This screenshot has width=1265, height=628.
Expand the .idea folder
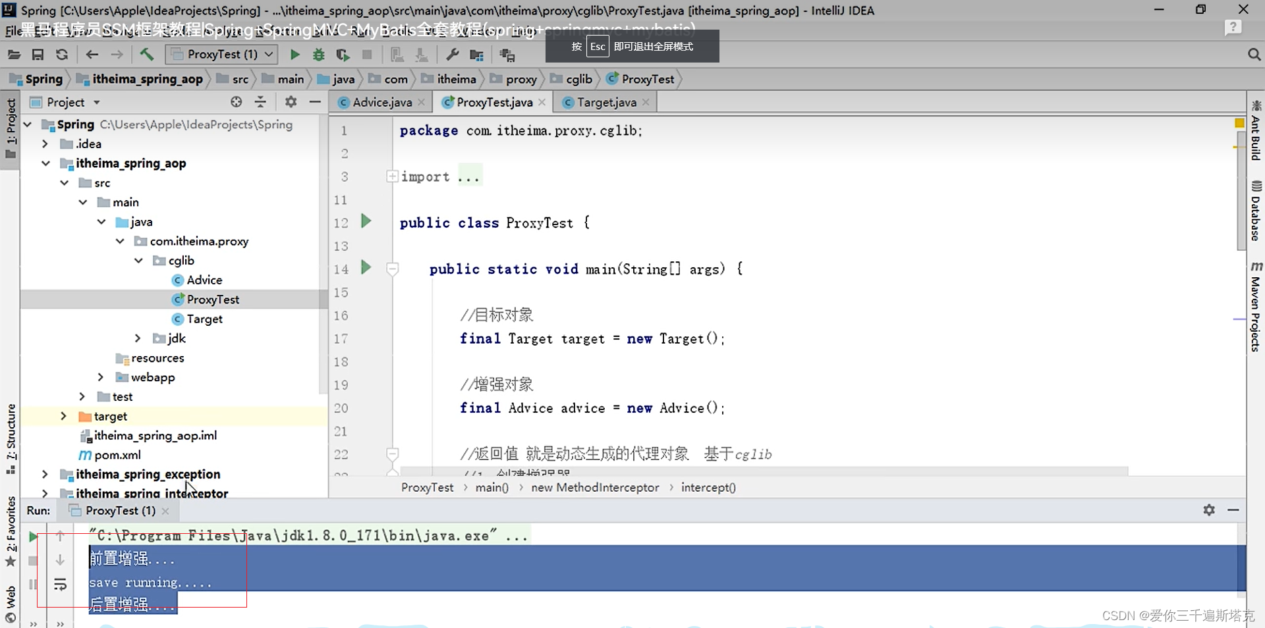(45, 144)
